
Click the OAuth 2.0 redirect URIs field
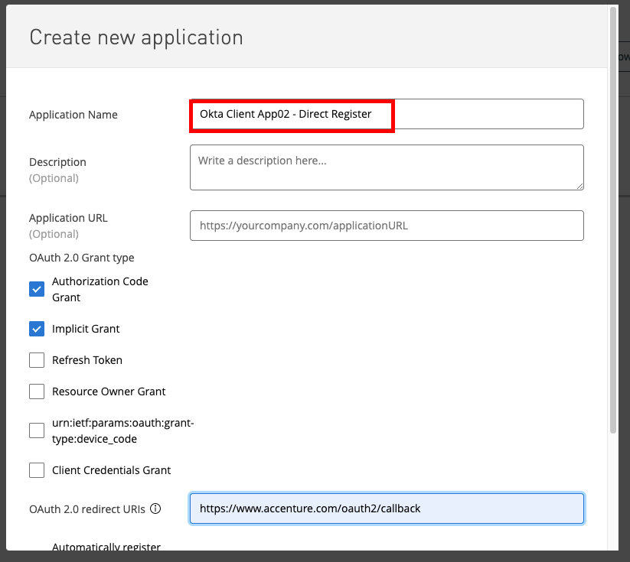(386, 508)
